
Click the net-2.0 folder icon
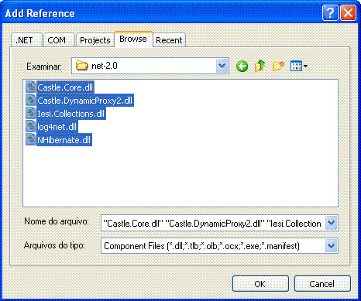coord(82,66)
